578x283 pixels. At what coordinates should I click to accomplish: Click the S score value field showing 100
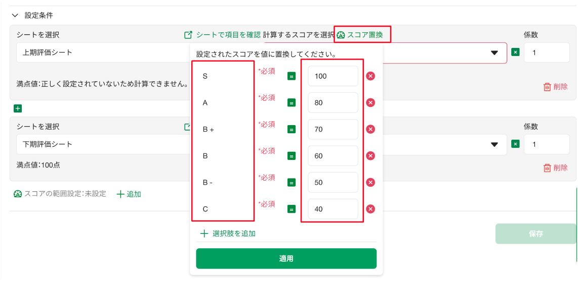coord(333,76)
